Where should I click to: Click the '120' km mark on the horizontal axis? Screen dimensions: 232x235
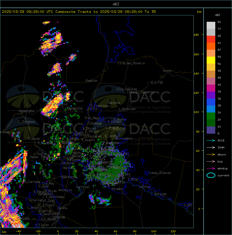[173, 231]
